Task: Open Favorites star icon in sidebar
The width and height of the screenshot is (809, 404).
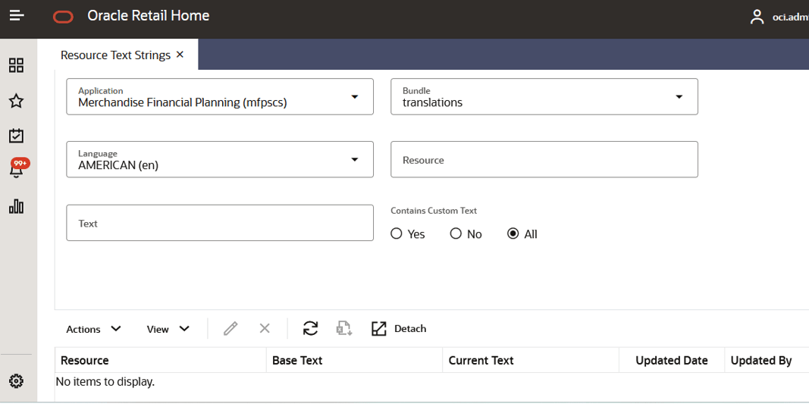Action: pos(17,101)
